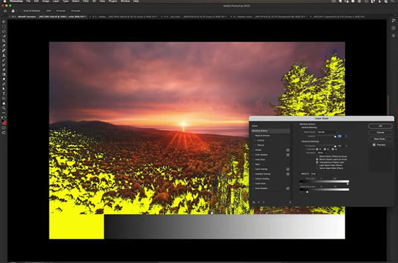Screen dimensions: 398x263
Task: Click OK in the Layer Style dialog
Action: [x=380, y=126]
